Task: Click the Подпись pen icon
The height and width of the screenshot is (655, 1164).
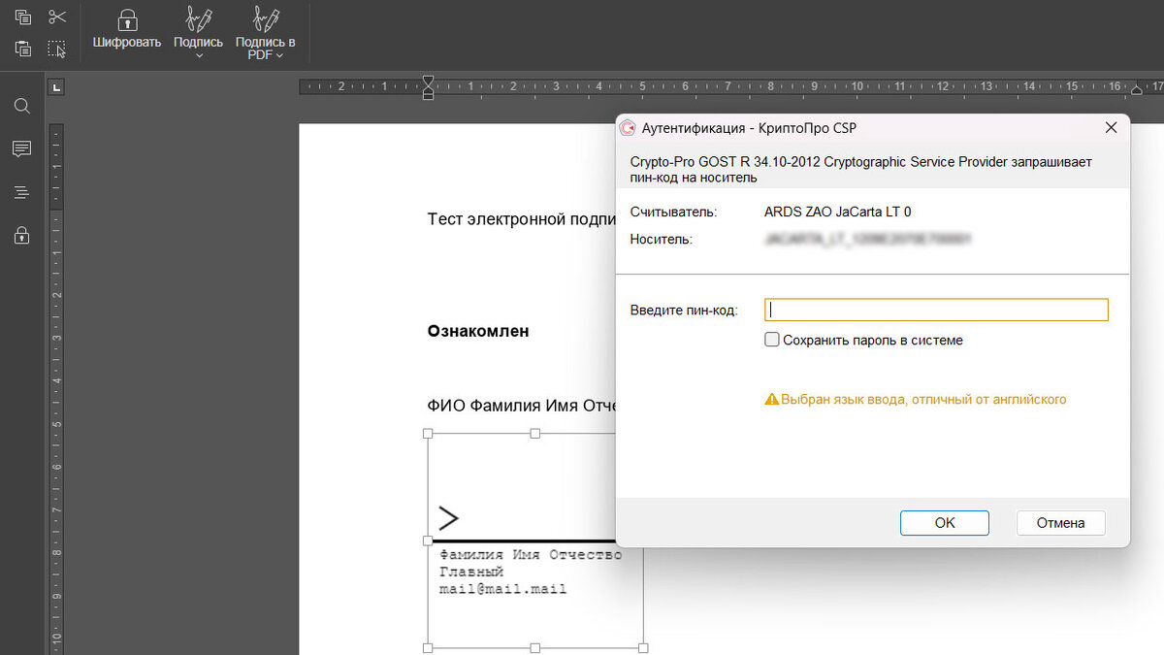Action: 198,19
